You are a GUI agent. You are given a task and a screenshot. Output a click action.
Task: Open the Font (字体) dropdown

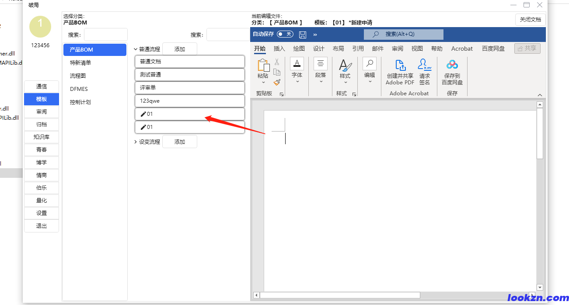point(297,75)
